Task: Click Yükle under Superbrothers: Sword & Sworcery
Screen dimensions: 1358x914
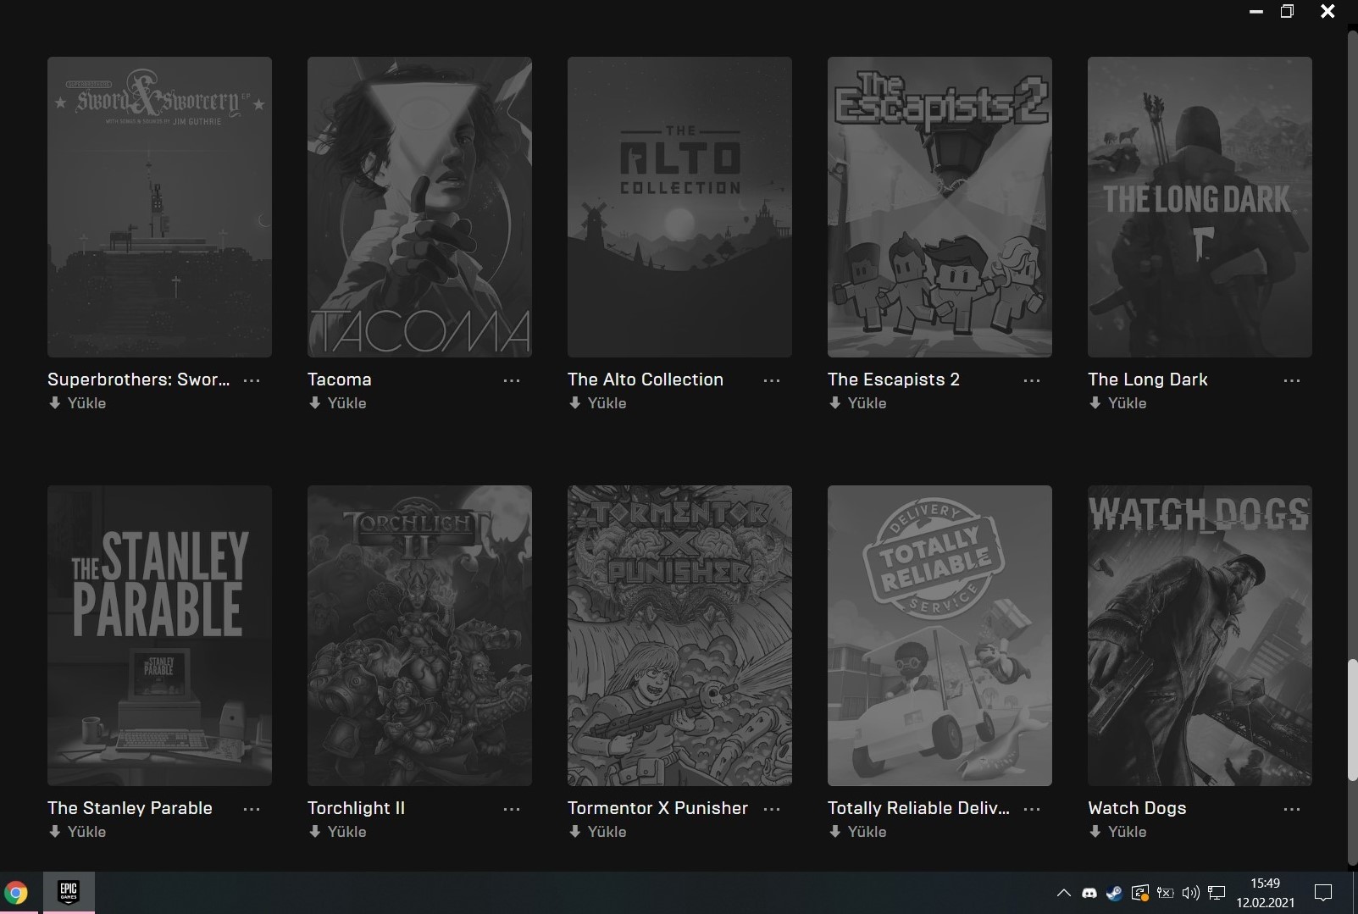Action: (77, 403)
